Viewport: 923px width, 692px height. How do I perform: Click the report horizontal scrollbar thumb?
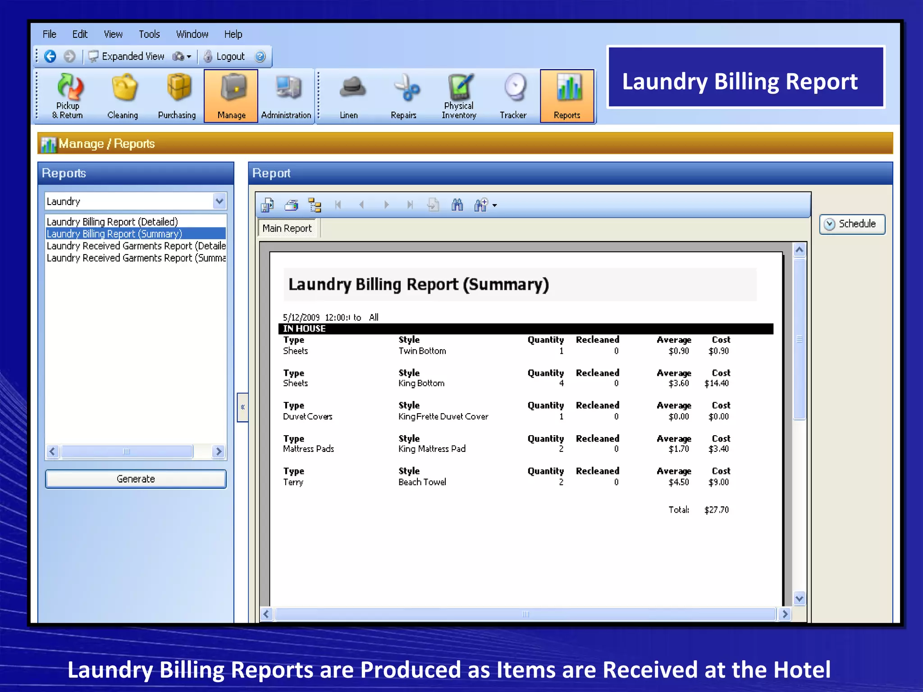click(525, 614)
